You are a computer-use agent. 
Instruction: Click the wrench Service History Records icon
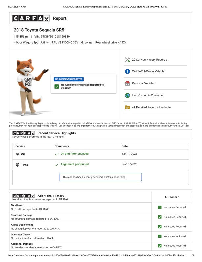click(x=127, y=60)
